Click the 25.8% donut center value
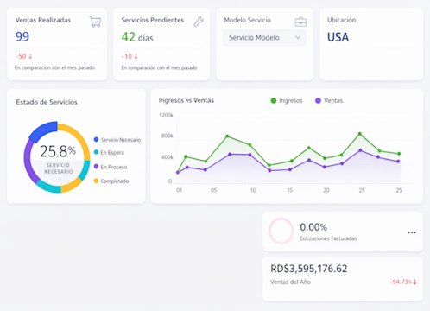The width and height of the screenshot is (430, 311). pos(58,151)
